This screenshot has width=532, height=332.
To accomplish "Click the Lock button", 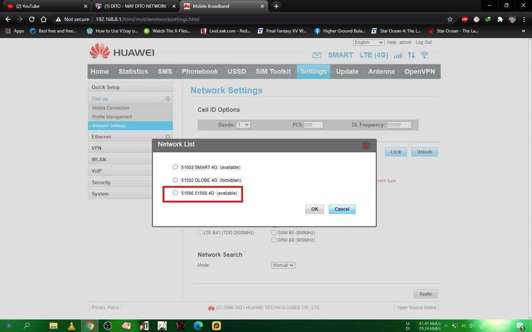I will 396,152.
